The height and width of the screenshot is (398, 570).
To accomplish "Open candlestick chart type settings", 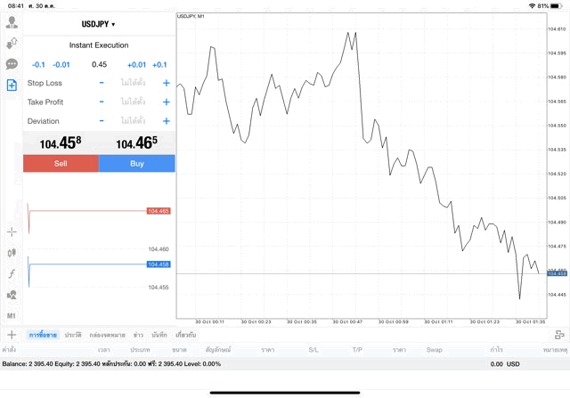I will click(12, 253).
